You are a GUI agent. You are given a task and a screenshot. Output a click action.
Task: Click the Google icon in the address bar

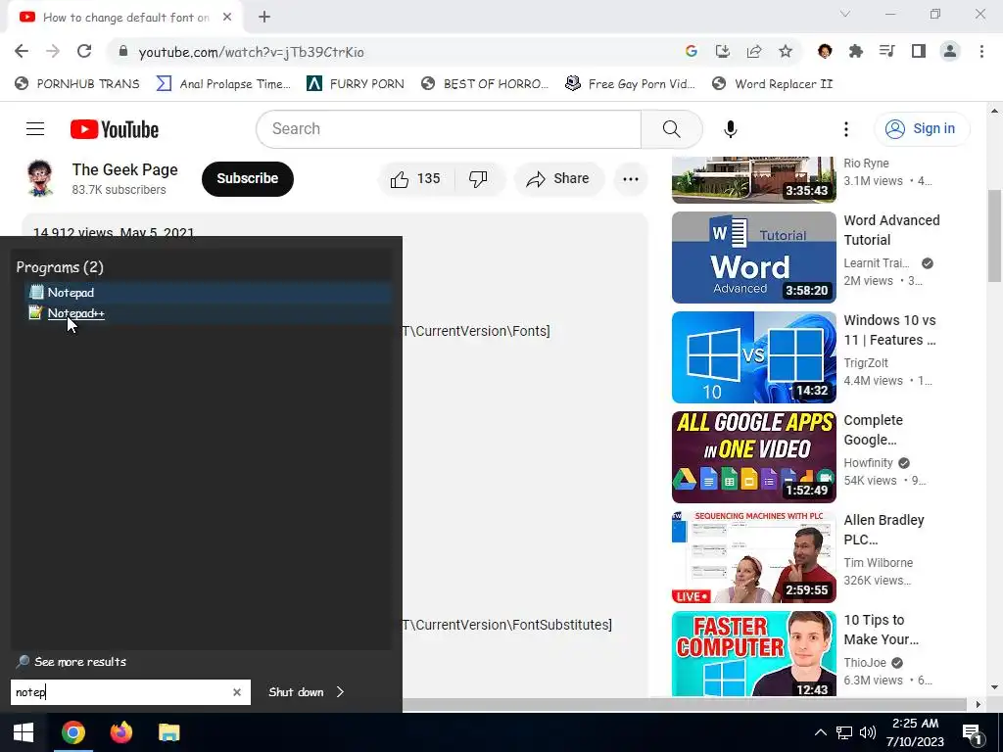691,52
